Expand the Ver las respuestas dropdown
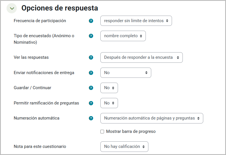 coord(141,57)
